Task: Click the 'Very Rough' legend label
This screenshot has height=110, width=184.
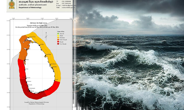Action: (x=63, y=44)
